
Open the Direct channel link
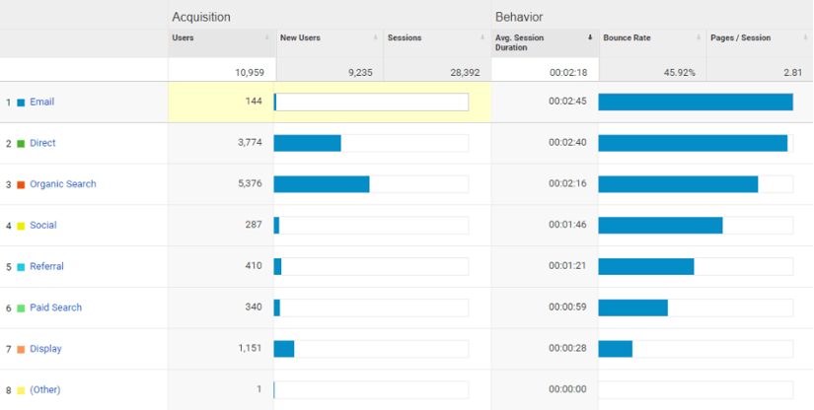tap(42, 143)
